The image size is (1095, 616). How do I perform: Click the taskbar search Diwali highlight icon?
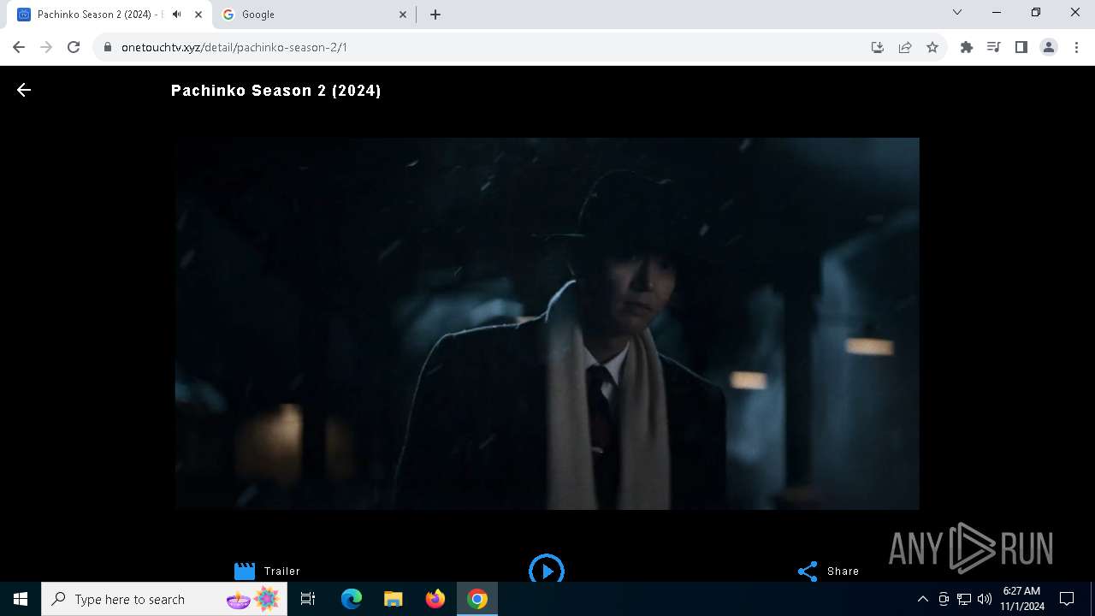click(254, 599)
